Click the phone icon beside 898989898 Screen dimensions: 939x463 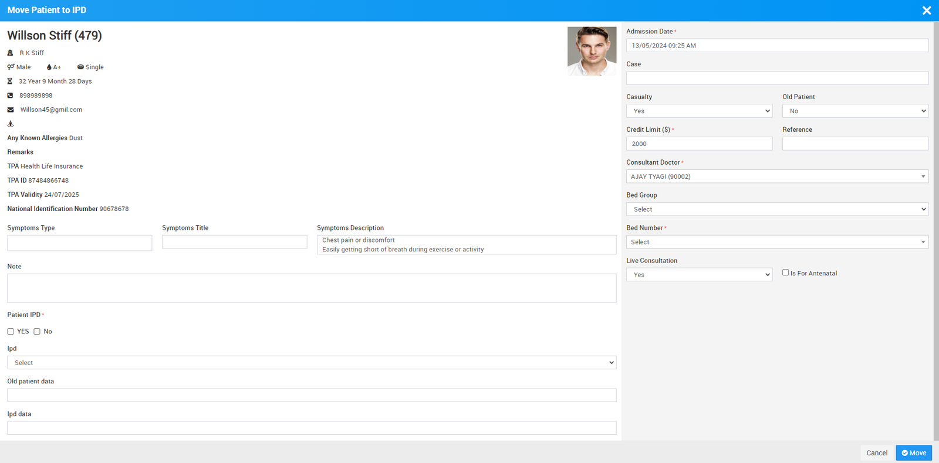click(x=10, y=96)
